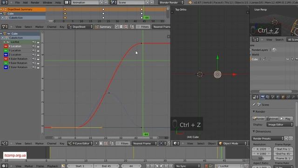This screenshot has height=168, width=298.
Task: Mute the X Location channel speaker icon
Action: point(34,46)
